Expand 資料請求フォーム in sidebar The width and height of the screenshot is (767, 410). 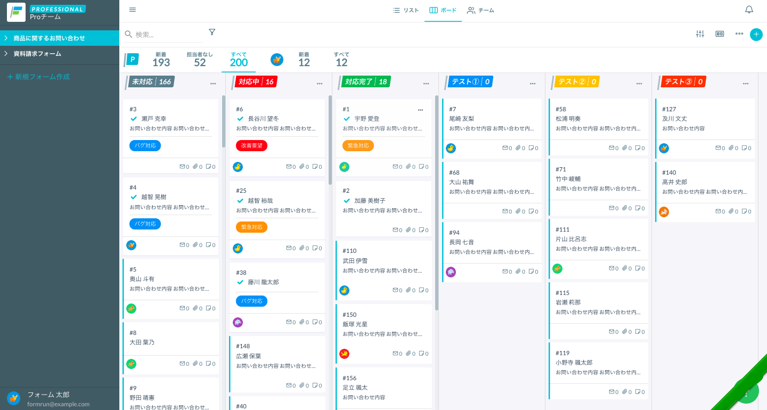pyautogui.click(x=6, y=54)
